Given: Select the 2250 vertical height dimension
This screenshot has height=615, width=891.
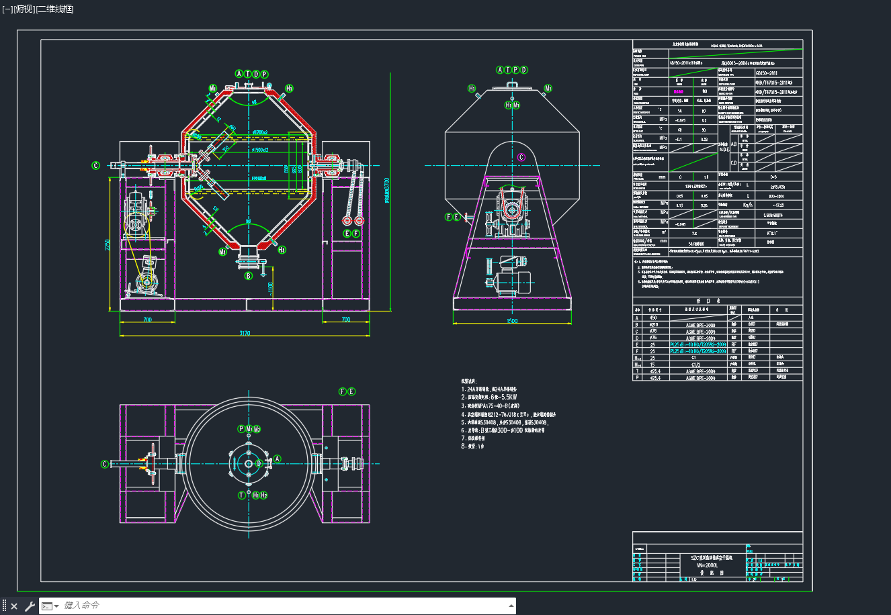Looking at the screenshot, I should click(107, 245).
